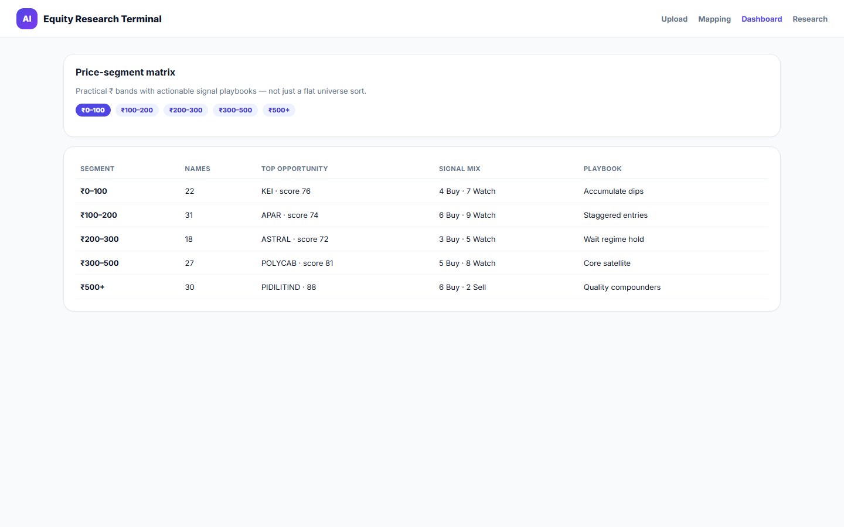844x527 pixels.
Task: Click the Playbook column header
Action: click(603, 169)
